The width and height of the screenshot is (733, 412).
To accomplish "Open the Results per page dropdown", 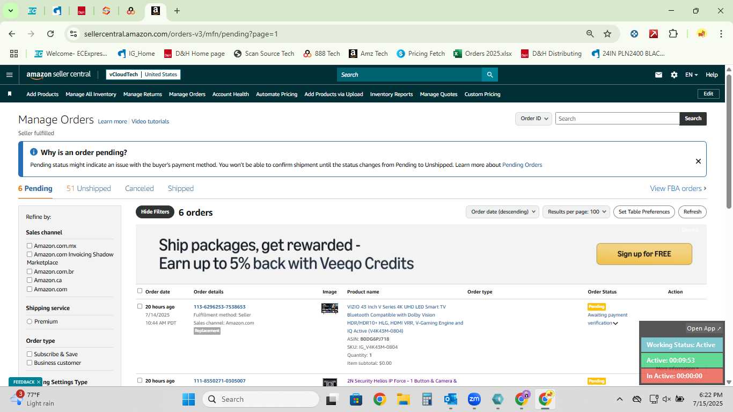I will coord(576,212).
